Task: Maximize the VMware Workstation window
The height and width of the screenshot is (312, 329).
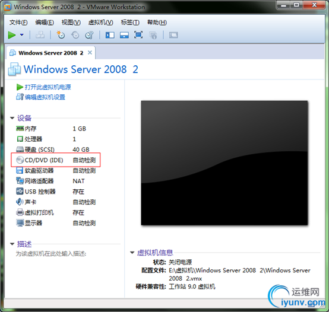Action: click(296, 5)
